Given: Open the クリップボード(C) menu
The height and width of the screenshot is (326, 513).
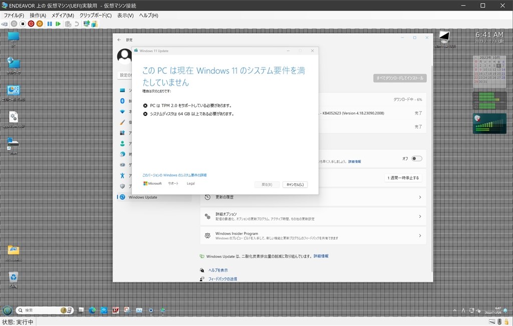Looking at the screenshot, I should click(x=96, y=16).
